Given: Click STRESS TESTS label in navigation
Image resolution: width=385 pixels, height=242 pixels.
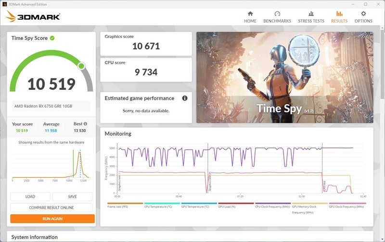Looking at the screenshot, I should pyautogui.click(x=311, y=21).
